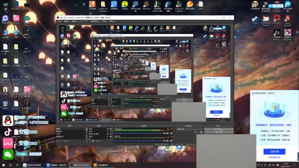The width and height of the screenshot is (299, 168).
Task: Pop out the Audio Mixer dock header icon
Action: [174, 126]
